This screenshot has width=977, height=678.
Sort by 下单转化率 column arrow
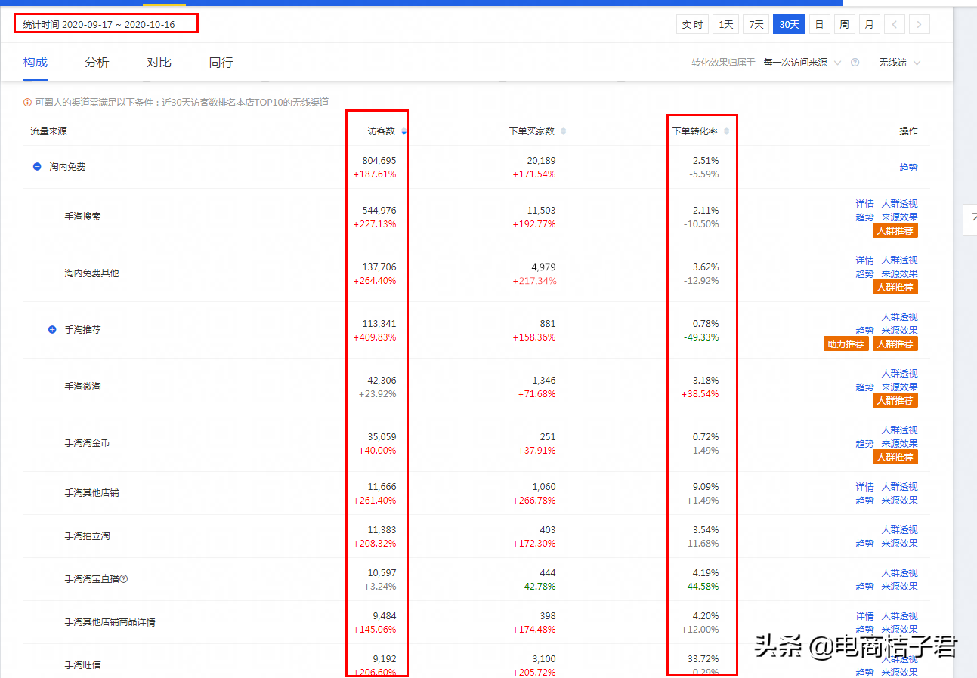pos(726,131)
